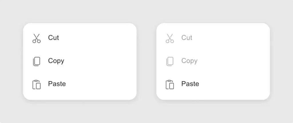
Task: Click the gray background right of the right menu
Action: point(282,61)
